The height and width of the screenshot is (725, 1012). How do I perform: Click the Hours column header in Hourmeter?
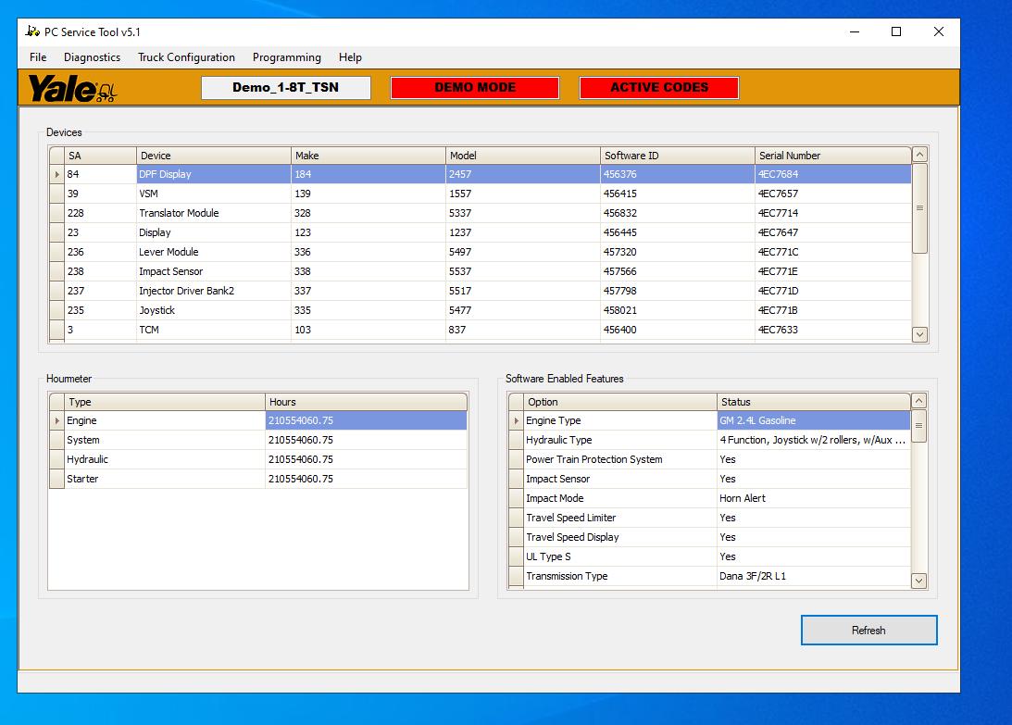click(x=367, y=401)
